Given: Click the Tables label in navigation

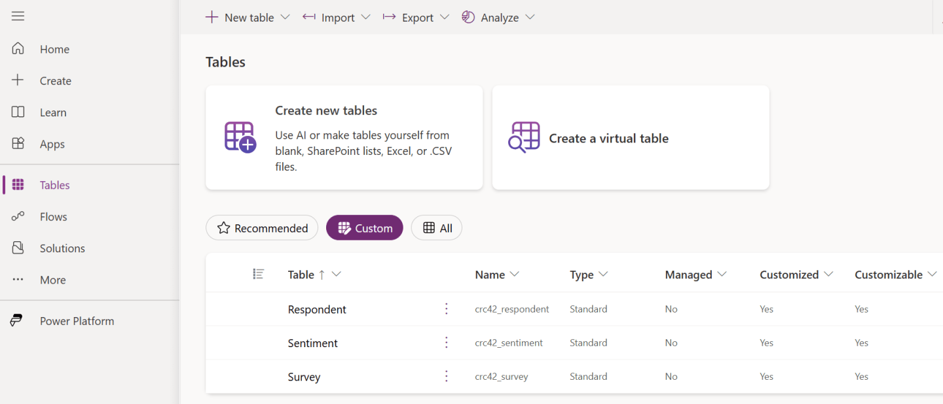Looking at the screenshot, I should click(x=55, y=185).
